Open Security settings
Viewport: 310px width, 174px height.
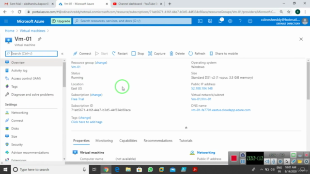pyautogui.click(x=17, y=145)
